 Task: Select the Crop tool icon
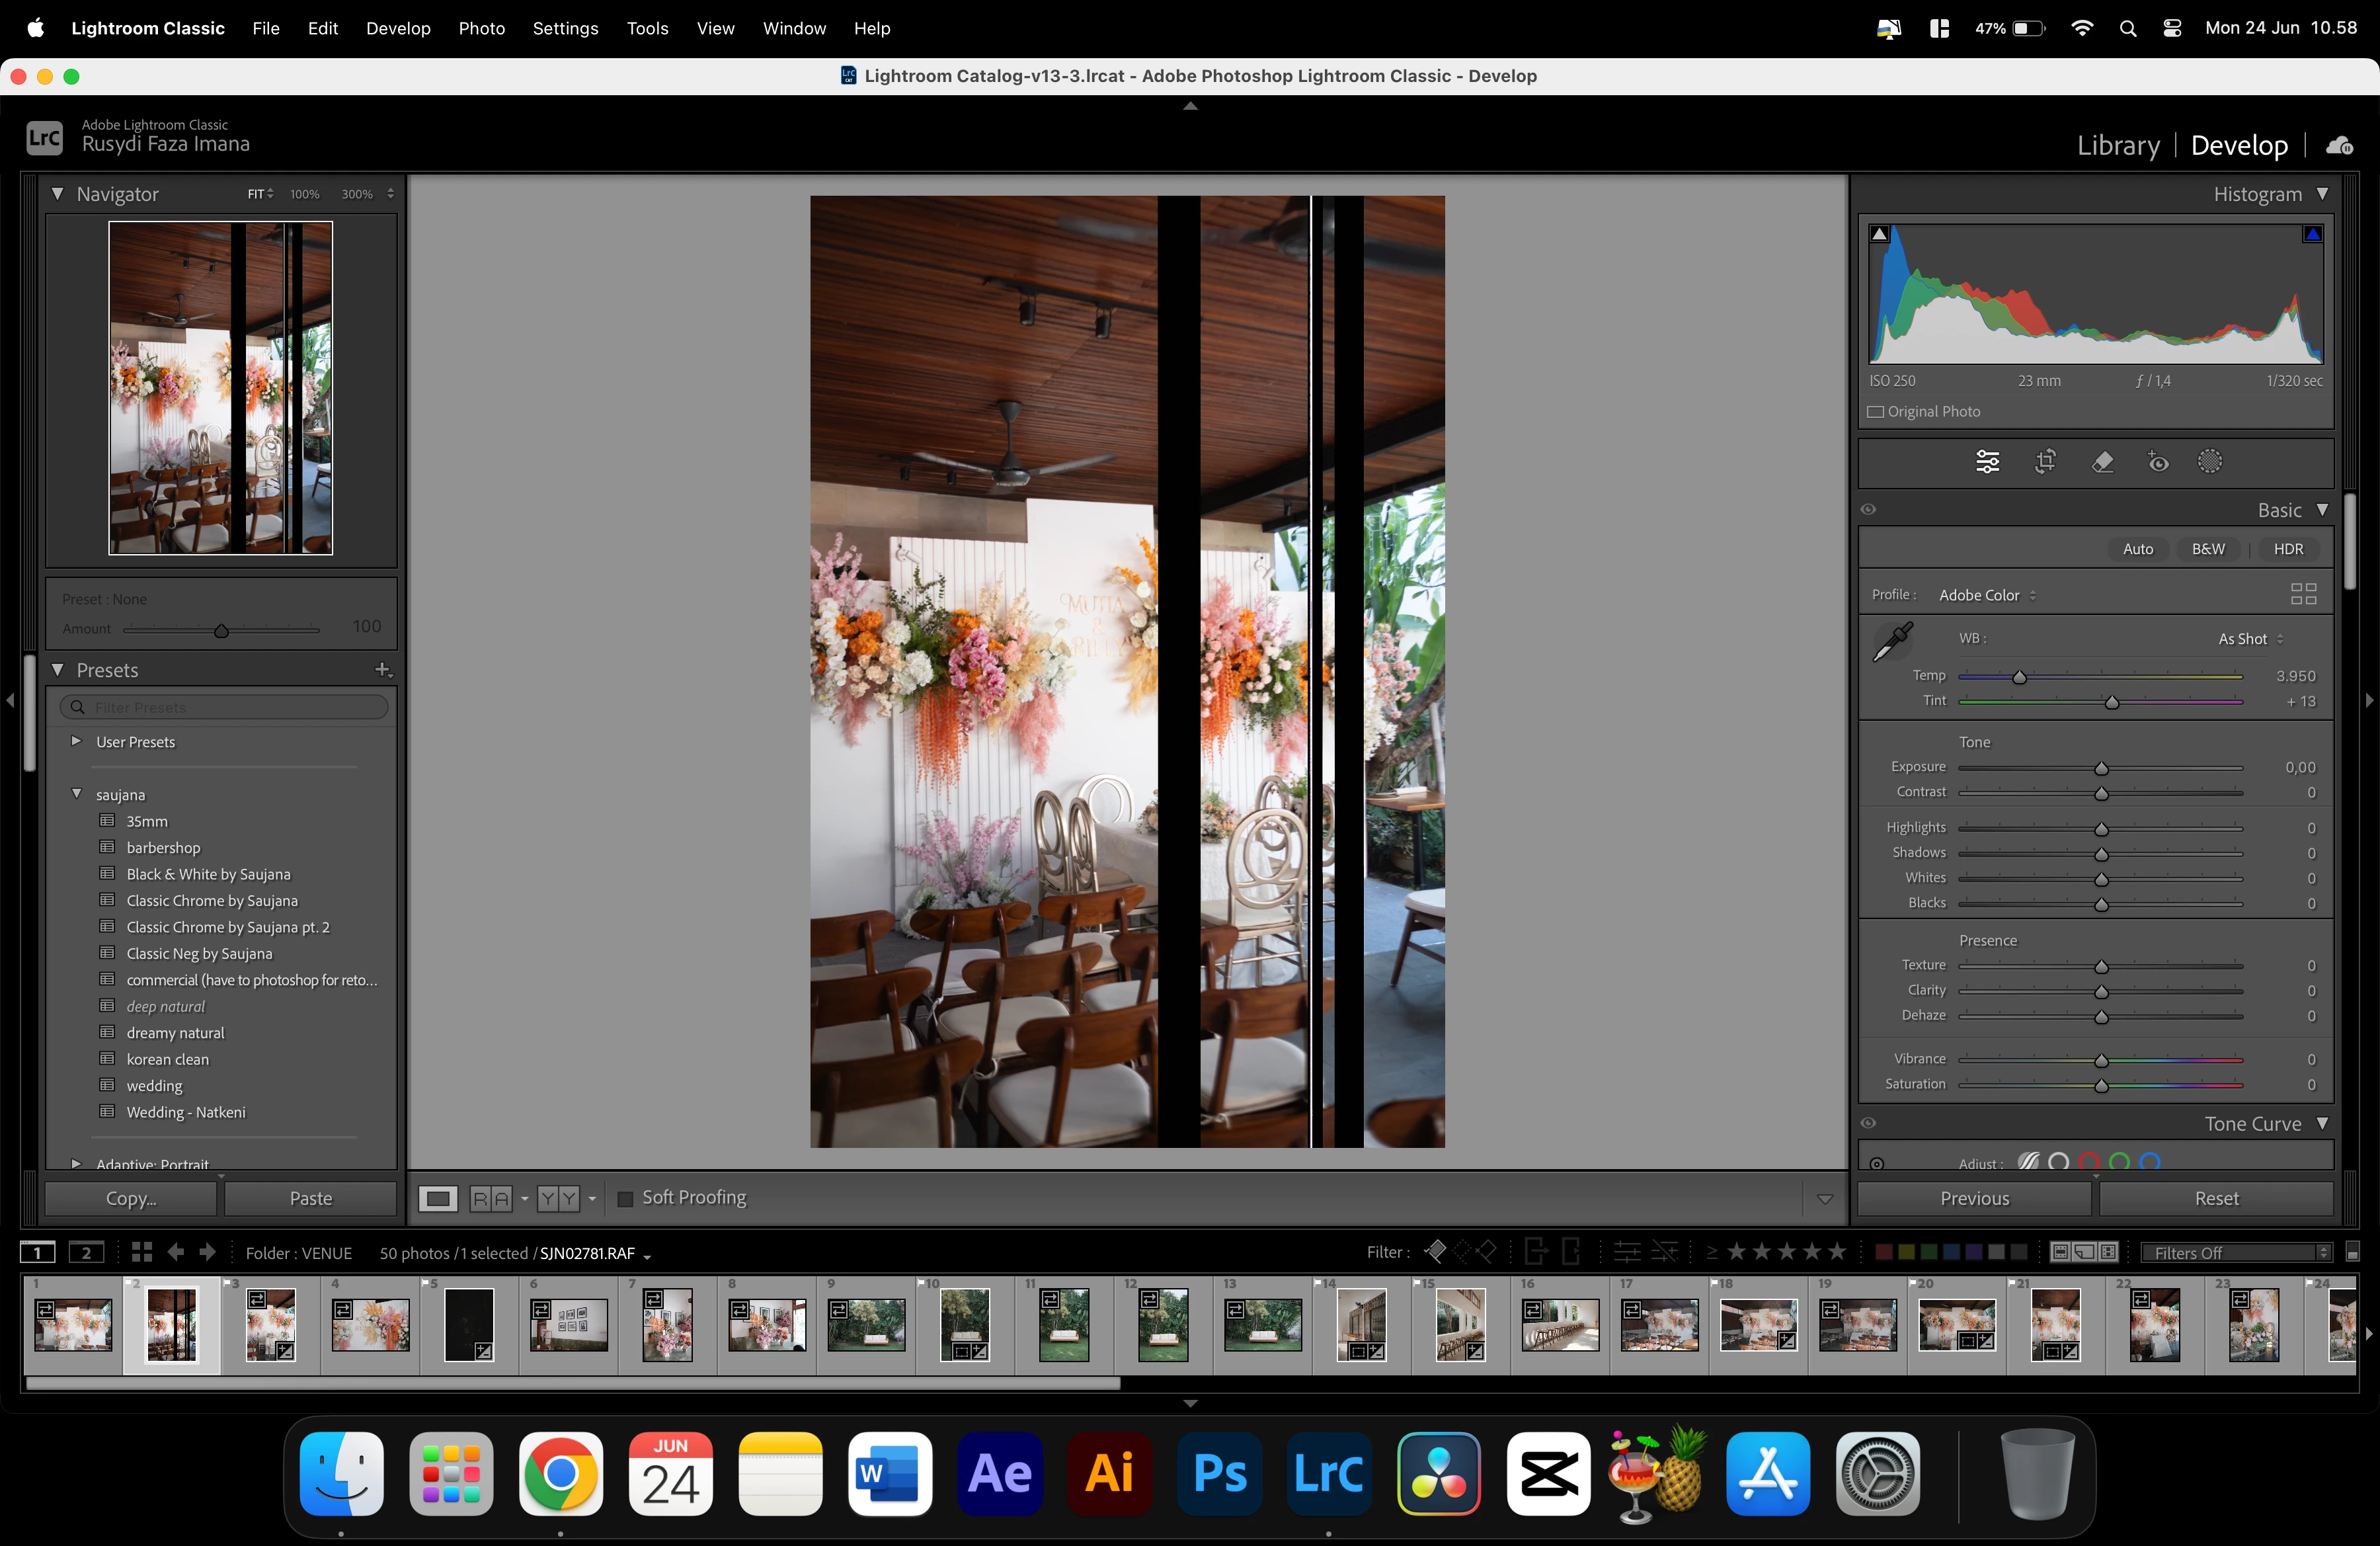[2045, 461]
